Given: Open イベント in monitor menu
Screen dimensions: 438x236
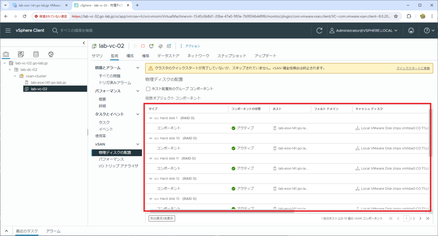Looking at the screenshot, I should click(106, 129).
